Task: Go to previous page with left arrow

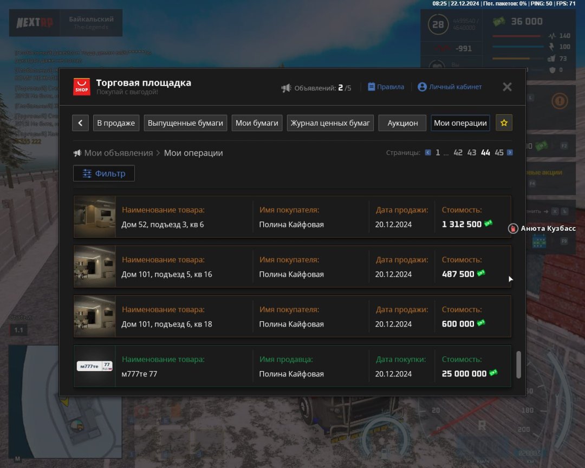Action: point(428,153)
